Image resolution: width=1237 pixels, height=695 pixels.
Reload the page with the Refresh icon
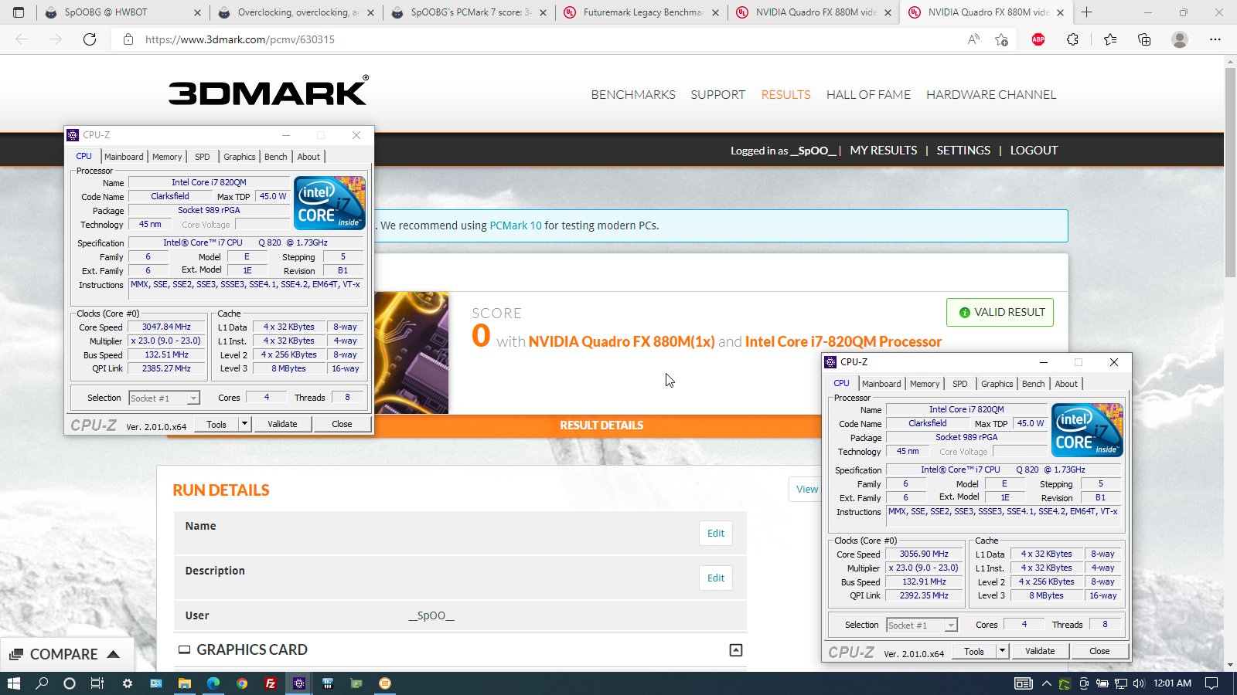pyautogui.click(x=90, y=39)
